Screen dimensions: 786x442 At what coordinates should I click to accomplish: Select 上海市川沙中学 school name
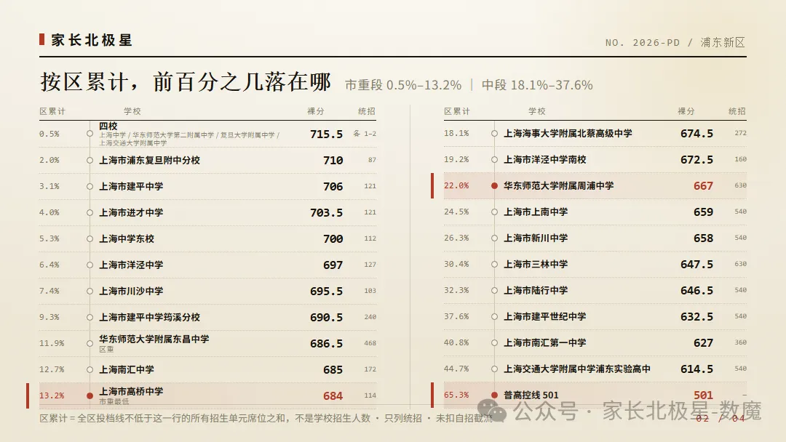pyautogui.click(x=131, y=291)
